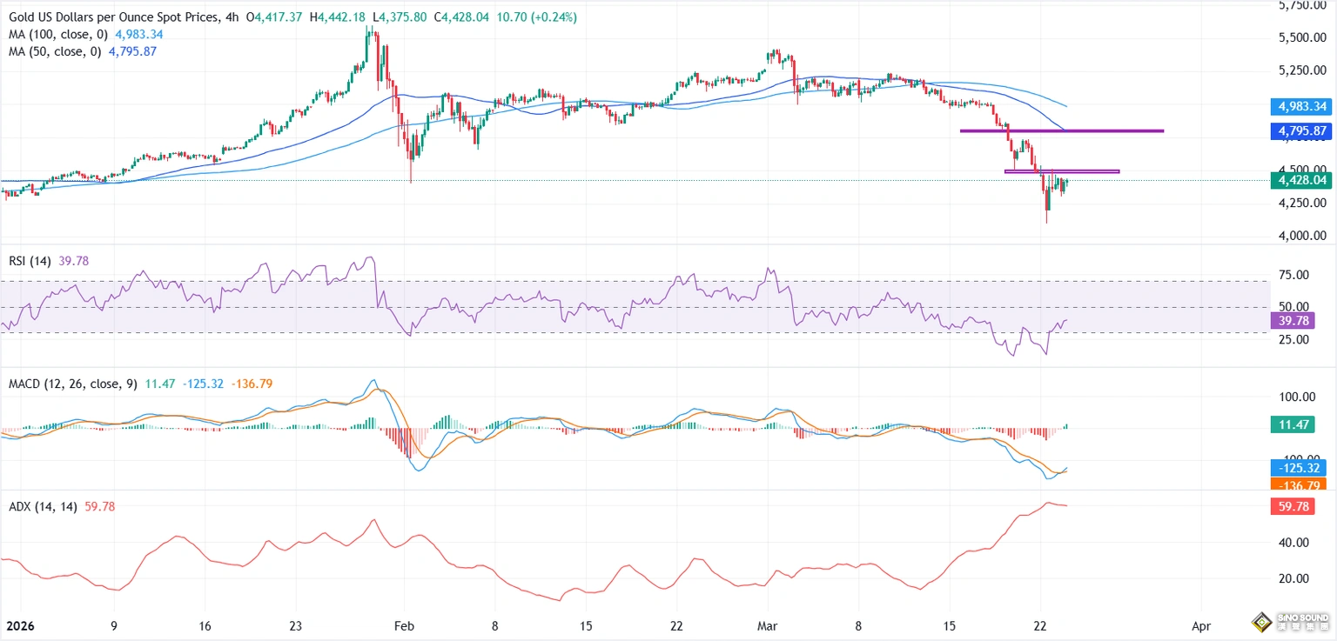This screenshot has width=1337, height=641.
Task: Click the green current price badge 4,428.04
Action: (x=1301, y=180)
